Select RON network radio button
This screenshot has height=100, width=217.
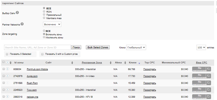point(44,12)
